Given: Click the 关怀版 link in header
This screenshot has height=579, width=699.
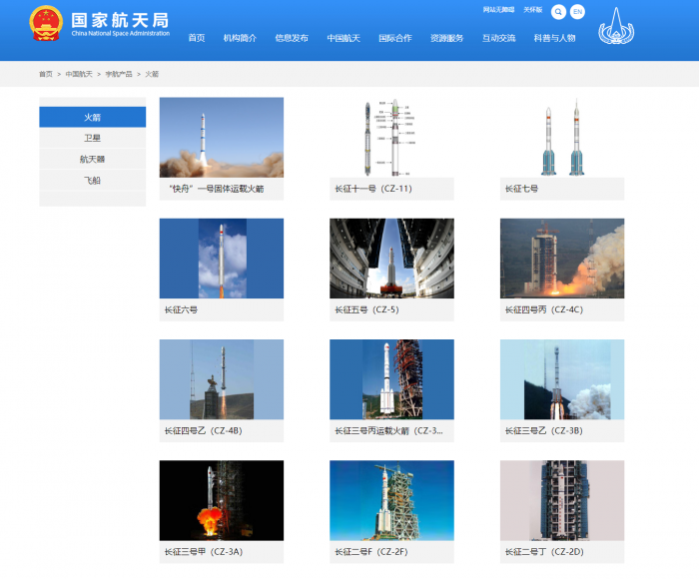Looking at the screenshot, I should [x=532, y=10].
